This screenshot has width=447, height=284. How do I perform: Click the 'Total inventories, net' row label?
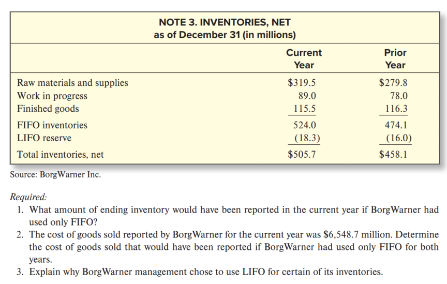click(x=60, y=154)
